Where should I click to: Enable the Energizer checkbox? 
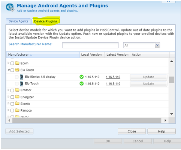click(x=12, y=97)
